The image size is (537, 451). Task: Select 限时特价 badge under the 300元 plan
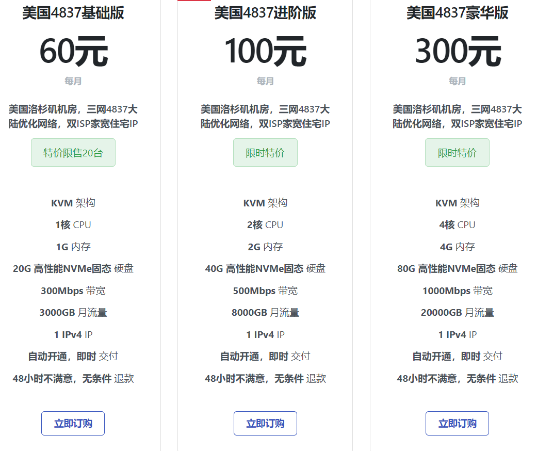tap(457, 153)
